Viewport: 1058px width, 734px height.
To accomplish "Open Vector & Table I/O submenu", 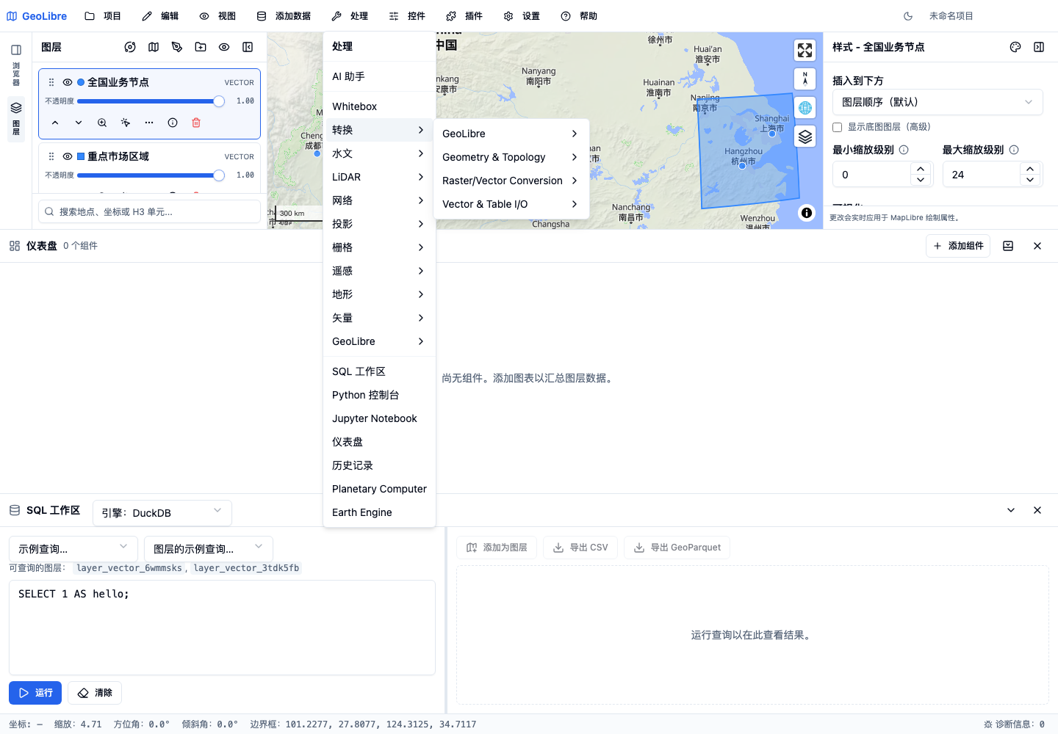I will [511, 204].
